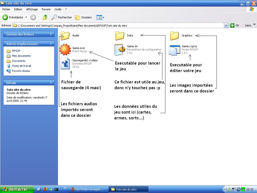Open the Audio folder
This screenshot has width=257, height=193.
pyautogui.click(x=65, y=36)
